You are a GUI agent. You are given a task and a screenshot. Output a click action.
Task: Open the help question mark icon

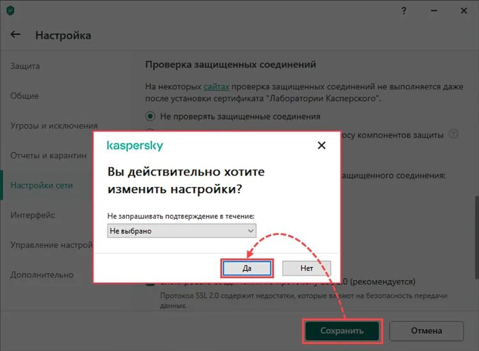point(404,11)
